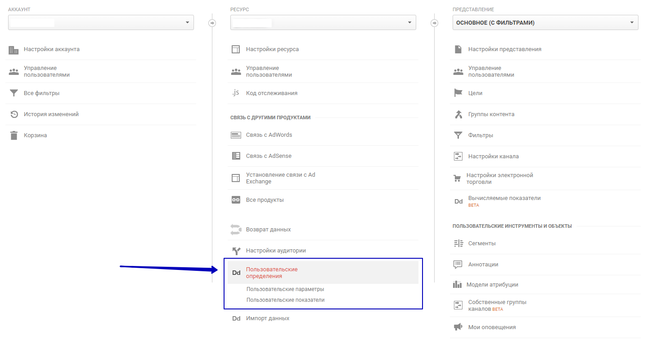Screen dimensions: 656x339
Task: Open the Account dropdown selector
Action: (101, 22)
